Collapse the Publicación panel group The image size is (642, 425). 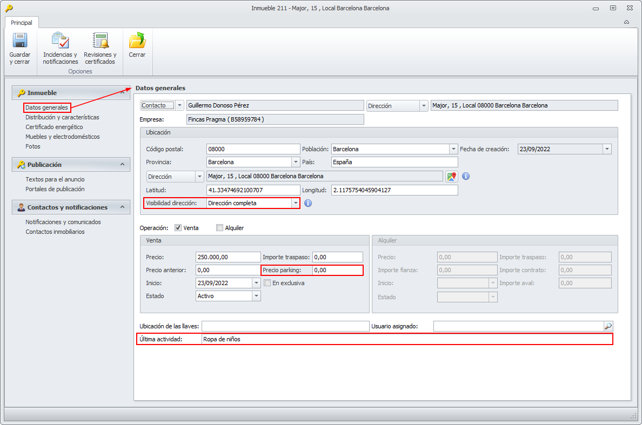(x=122, y=164)
